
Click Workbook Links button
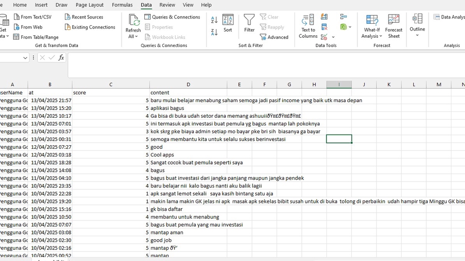click(165, 37)
